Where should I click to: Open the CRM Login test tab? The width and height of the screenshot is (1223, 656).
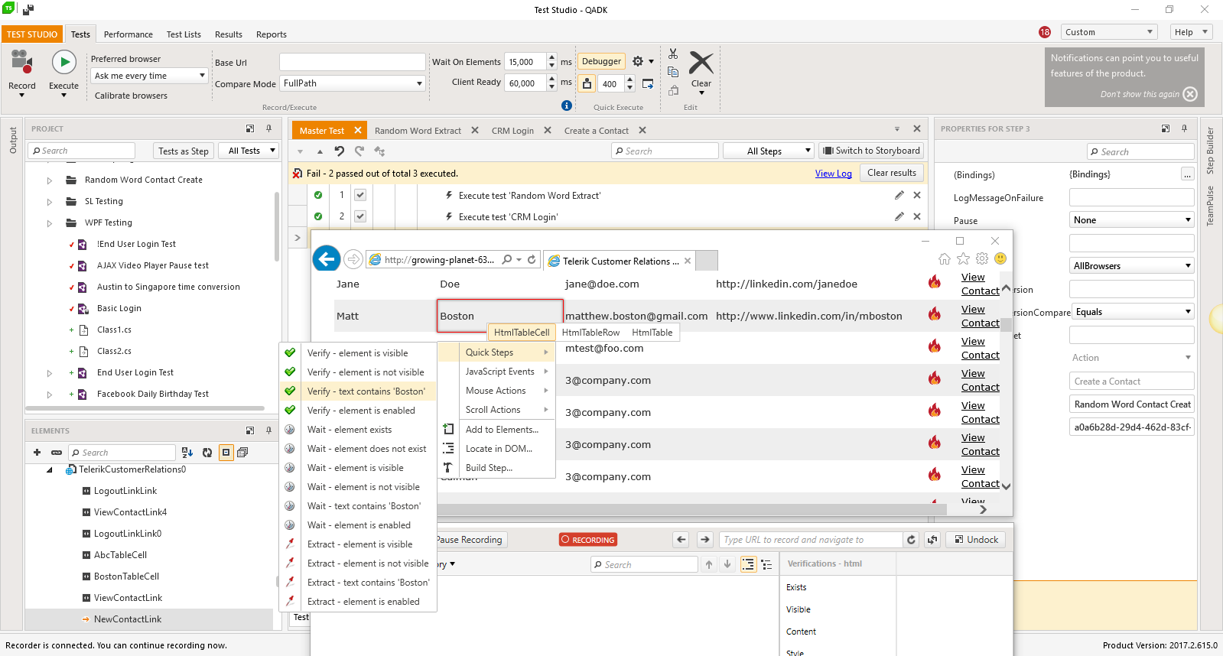pyautogui.click(x=512, y=131)
